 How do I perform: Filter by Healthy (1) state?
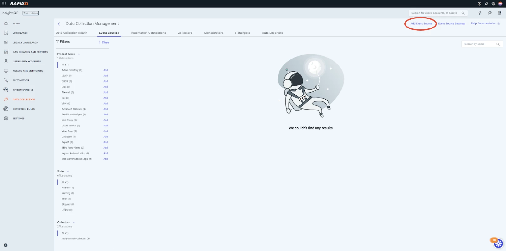click(x=68, y=188)
